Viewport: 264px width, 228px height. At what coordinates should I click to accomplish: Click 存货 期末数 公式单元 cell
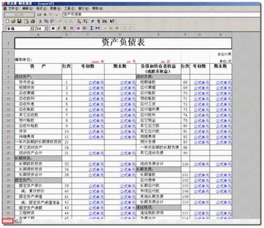pyautogui.click(x=120, y=132)
